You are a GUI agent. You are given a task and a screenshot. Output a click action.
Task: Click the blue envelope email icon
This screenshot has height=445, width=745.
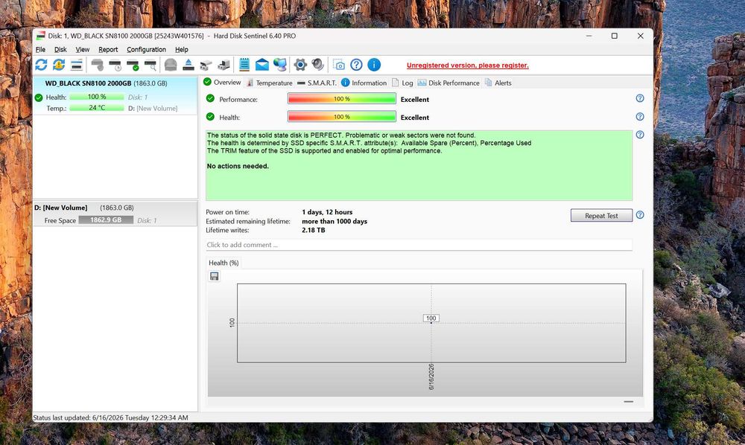pos(261,65)
